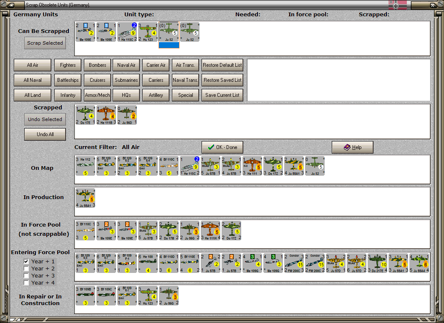Click the Do 217E bomber entering force pool

point(378,263)
